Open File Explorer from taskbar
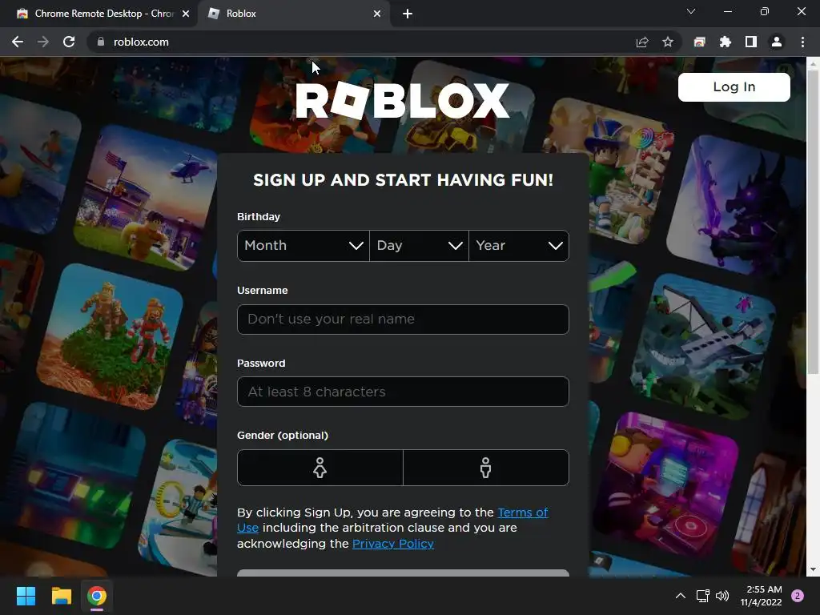 pos(61,596)
